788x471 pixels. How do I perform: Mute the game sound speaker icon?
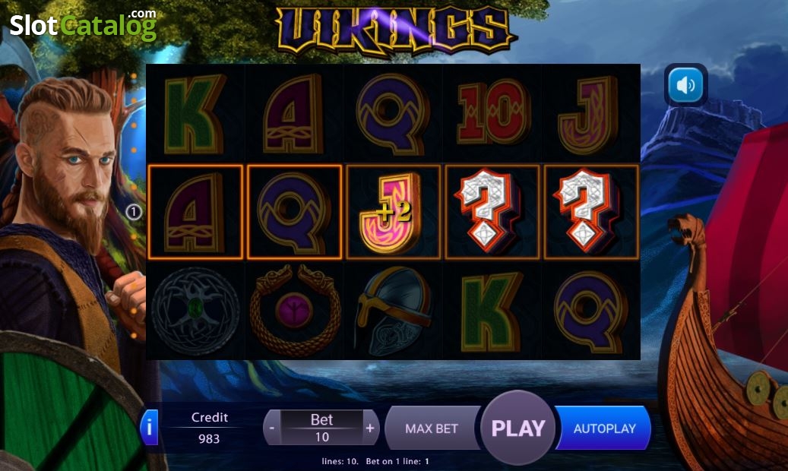685,85
